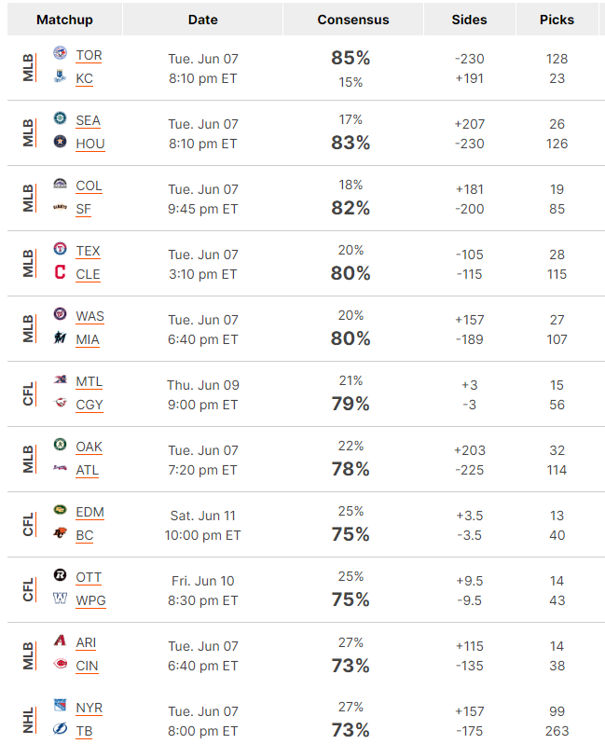Click the Houston Astros team logo
Image resolution: width=605 pixels, height=744 pixels.
pyautogui.click(x=60, y=141)
